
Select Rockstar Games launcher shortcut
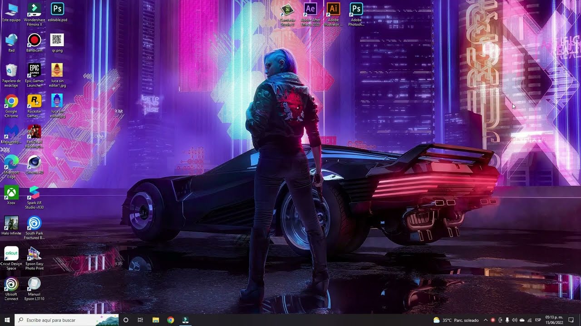[x=34, y=106]
